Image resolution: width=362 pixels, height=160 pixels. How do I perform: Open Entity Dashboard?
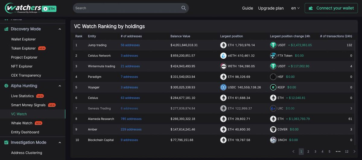click(25, 132)
